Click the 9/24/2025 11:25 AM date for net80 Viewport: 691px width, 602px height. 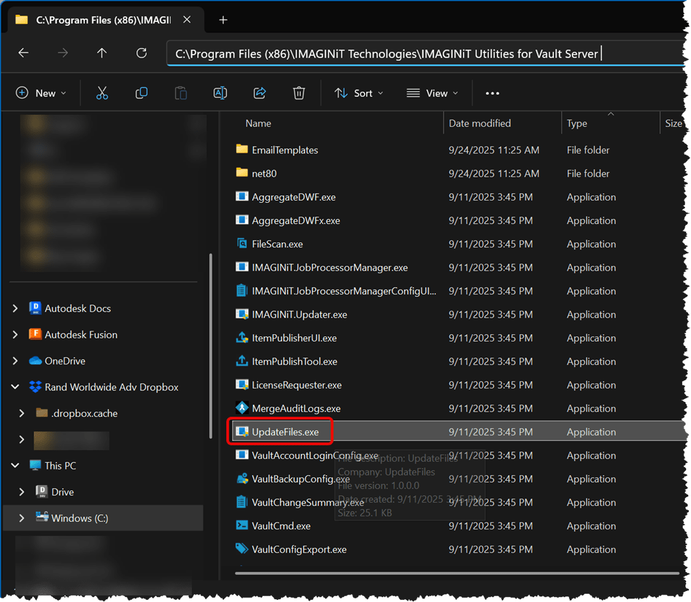[494, 173]
